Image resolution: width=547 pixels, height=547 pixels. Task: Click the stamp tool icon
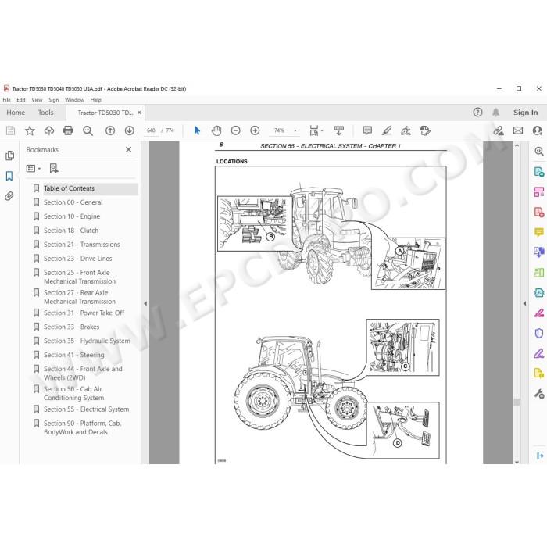tap(425, 130)
